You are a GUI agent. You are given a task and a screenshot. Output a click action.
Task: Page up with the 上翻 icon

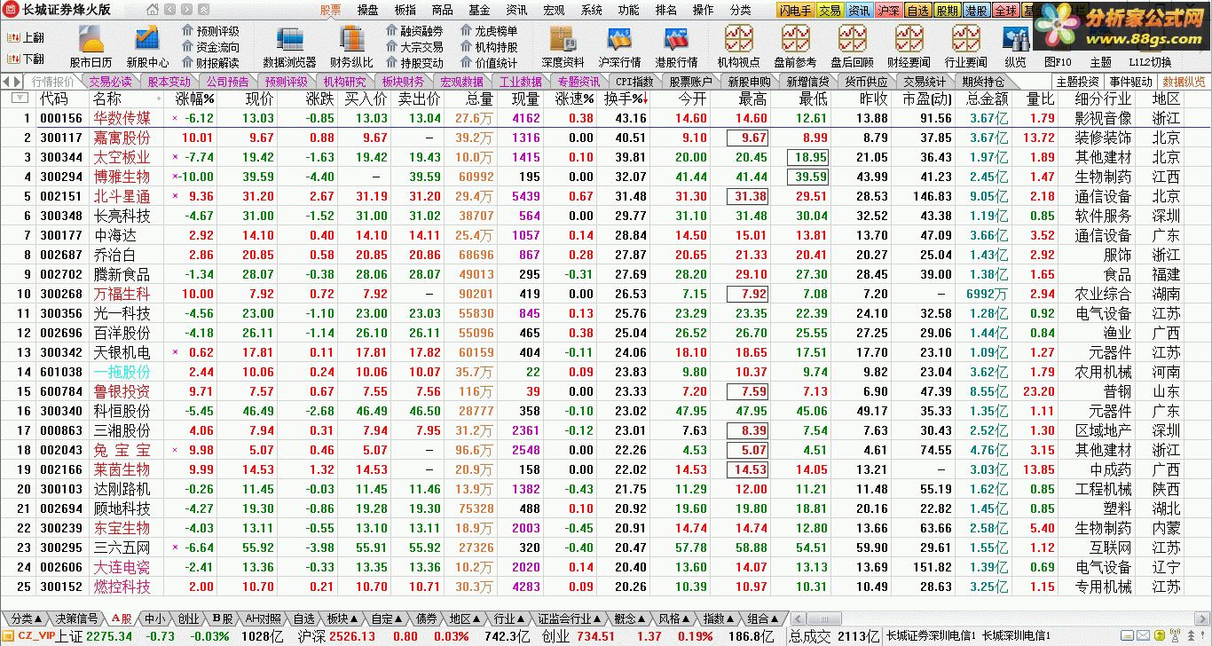[25, 37]
